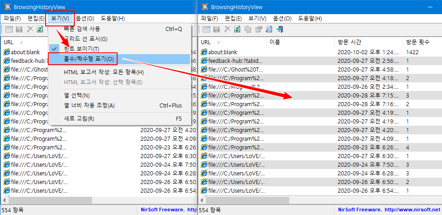Image resolution: width=442 pixels, height=215 pixels.
Task: Open 파일(F) menu in right window
Action: coord(210,19)
